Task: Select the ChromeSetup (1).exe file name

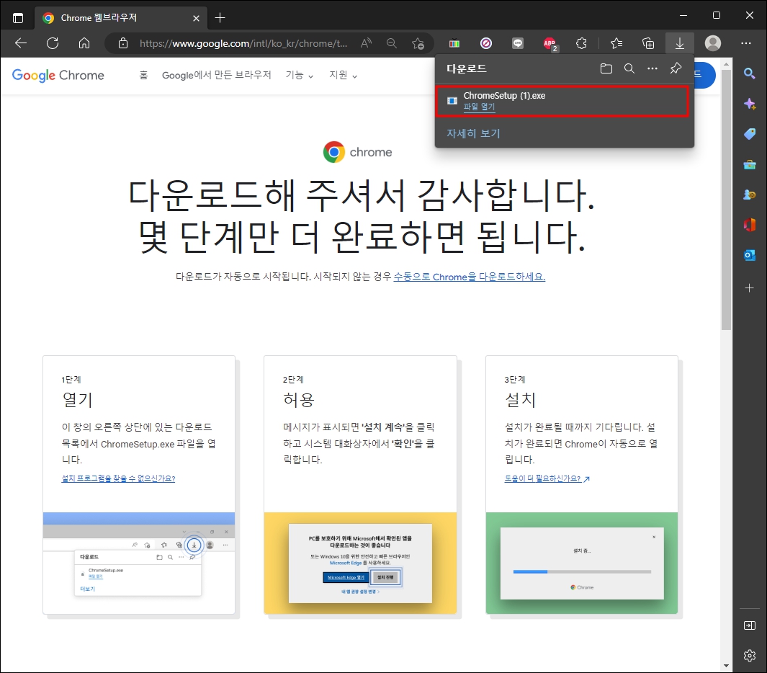Action: coord(504,95)
